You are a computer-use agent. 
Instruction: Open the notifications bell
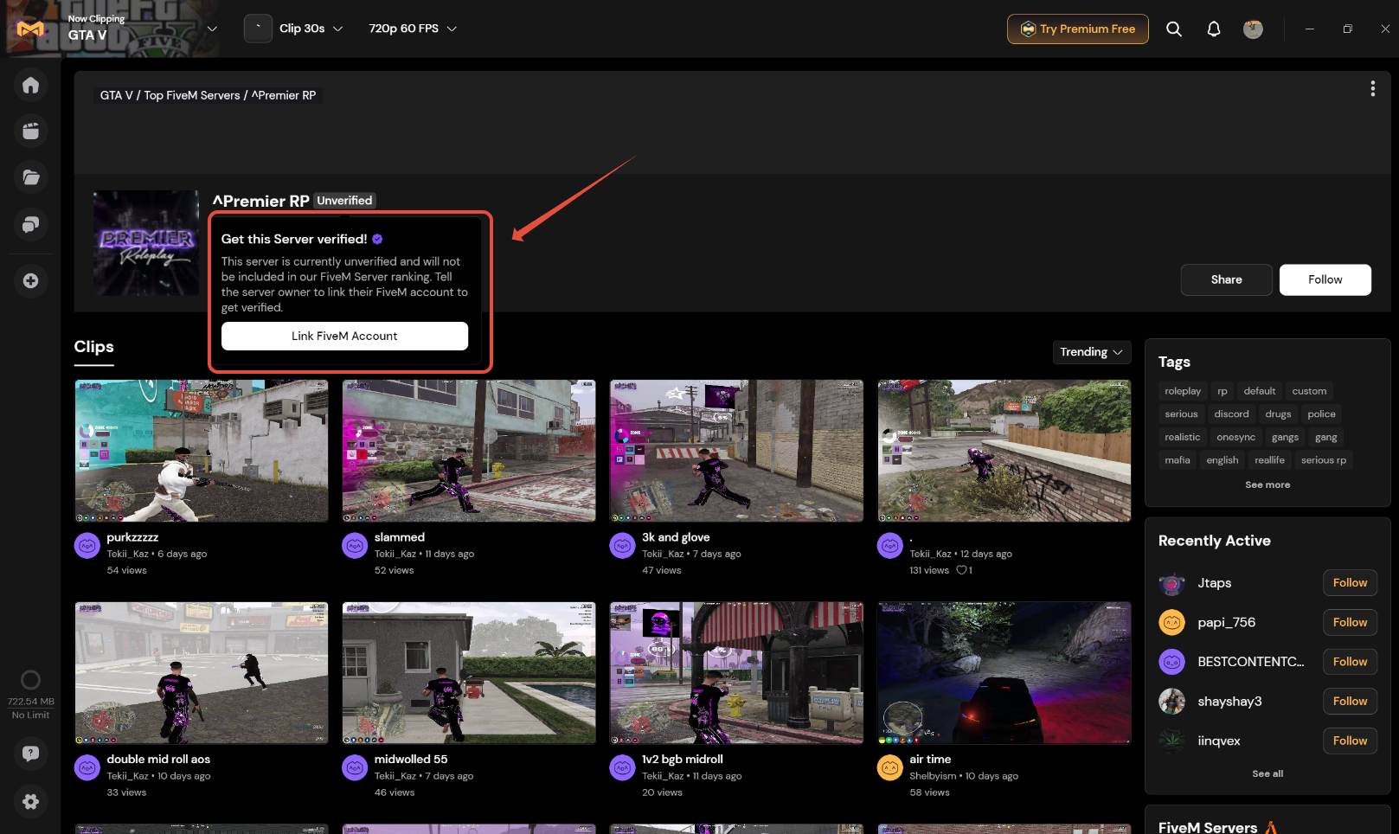tap(1214, 29)
